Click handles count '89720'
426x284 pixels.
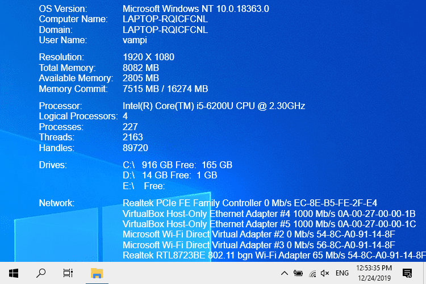click(135, 148)
